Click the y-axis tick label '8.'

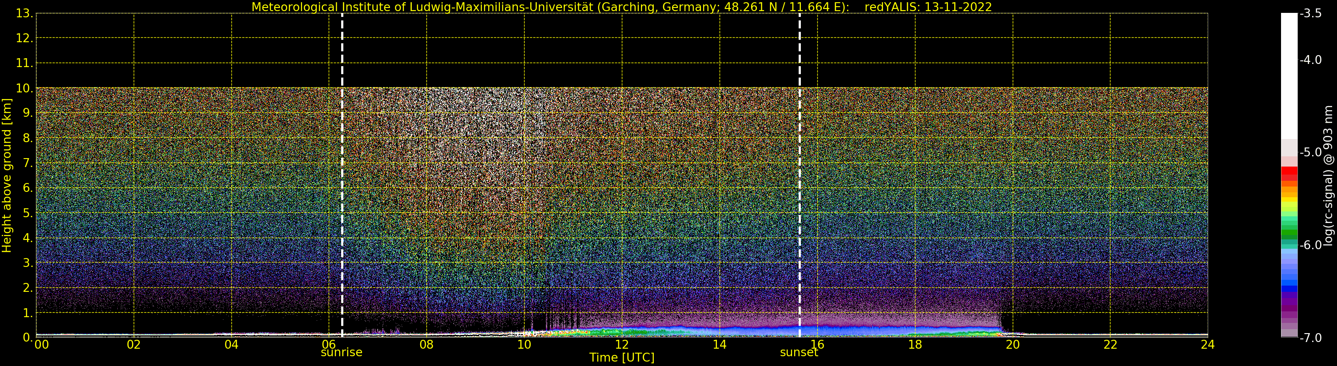(28, 138)
